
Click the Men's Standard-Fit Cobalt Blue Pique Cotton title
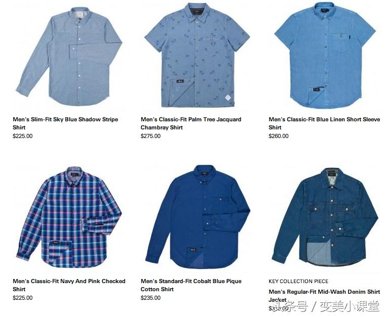click(191, 285)
